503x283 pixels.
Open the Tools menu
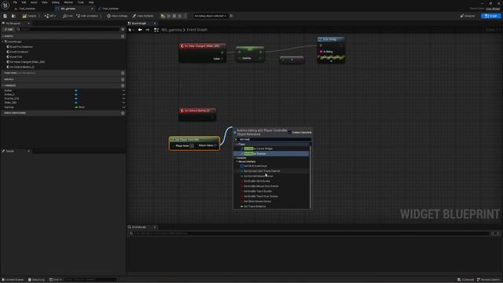[x=80, y=2]
